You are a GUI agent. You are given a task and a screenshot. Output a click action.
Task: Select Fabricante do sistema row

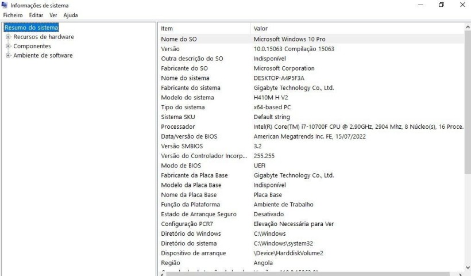(x=311, y=88)
